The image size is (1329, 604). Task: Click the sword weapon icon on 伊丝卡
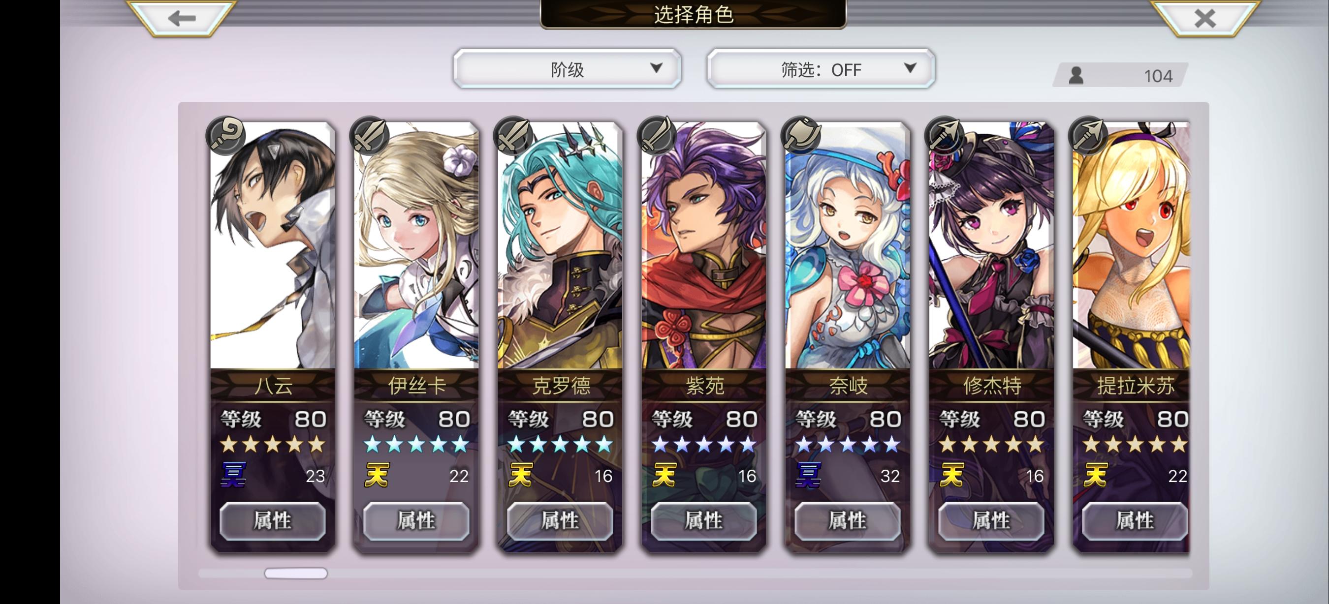(x=369, y=136)
